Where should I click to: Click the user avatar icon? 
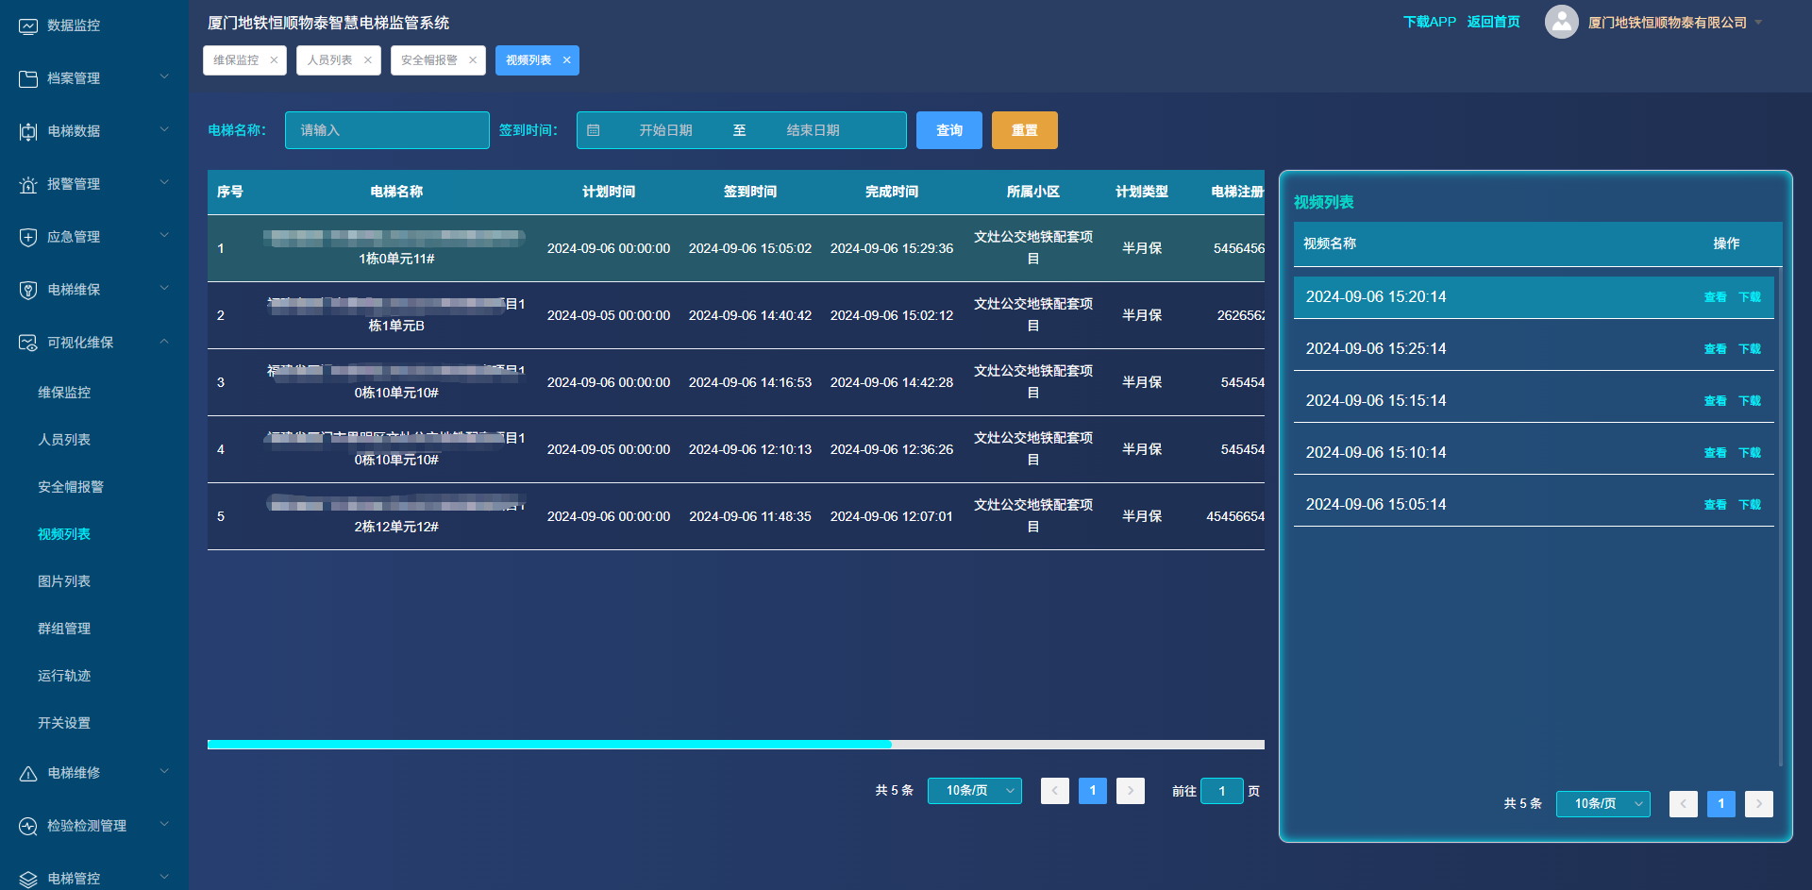1561,22
